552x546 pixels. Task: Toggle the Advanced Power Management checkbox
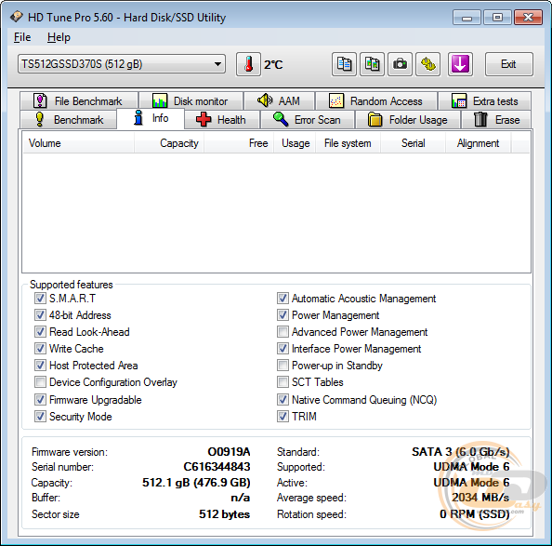tap(283, 331)
